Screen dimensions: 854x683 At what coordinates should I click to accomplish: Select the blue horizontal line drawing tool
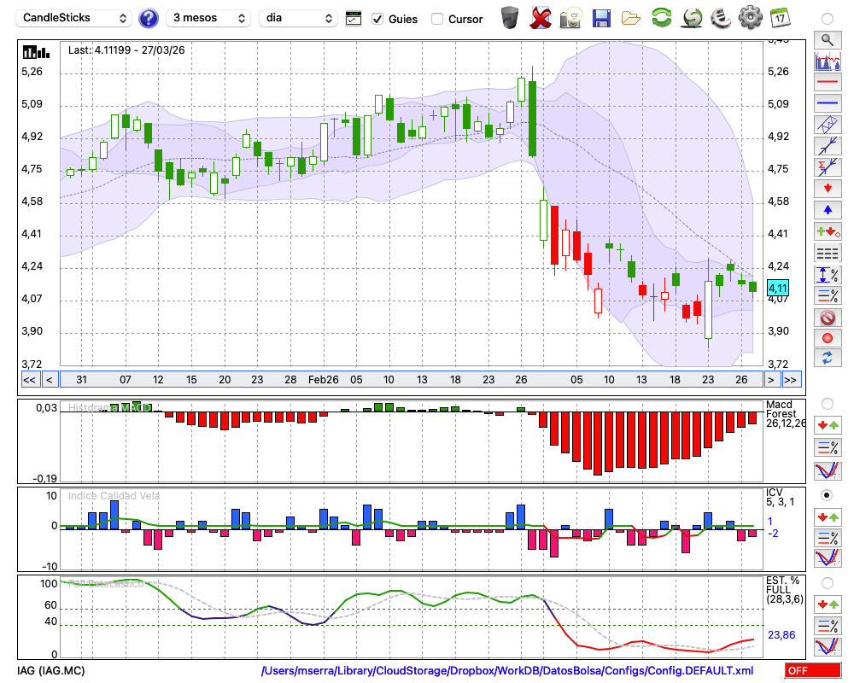[x=827, y=103]
